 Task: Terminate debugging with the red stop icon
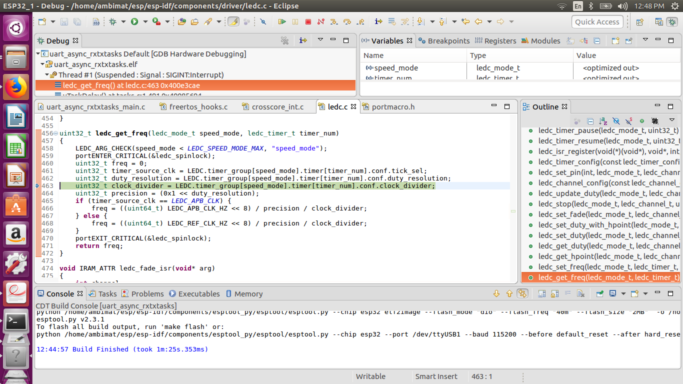[x=306, y=21]
